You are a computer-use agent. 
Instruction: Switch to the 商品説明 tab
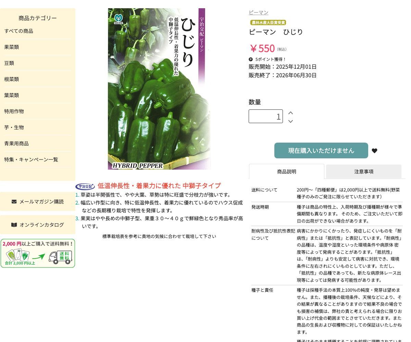(x=286, y=171)
